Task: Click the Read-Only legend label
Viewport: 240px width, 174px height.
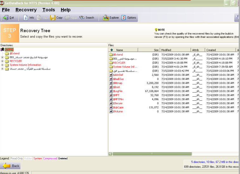Action: pyautogui.click(x=16, y=159)
